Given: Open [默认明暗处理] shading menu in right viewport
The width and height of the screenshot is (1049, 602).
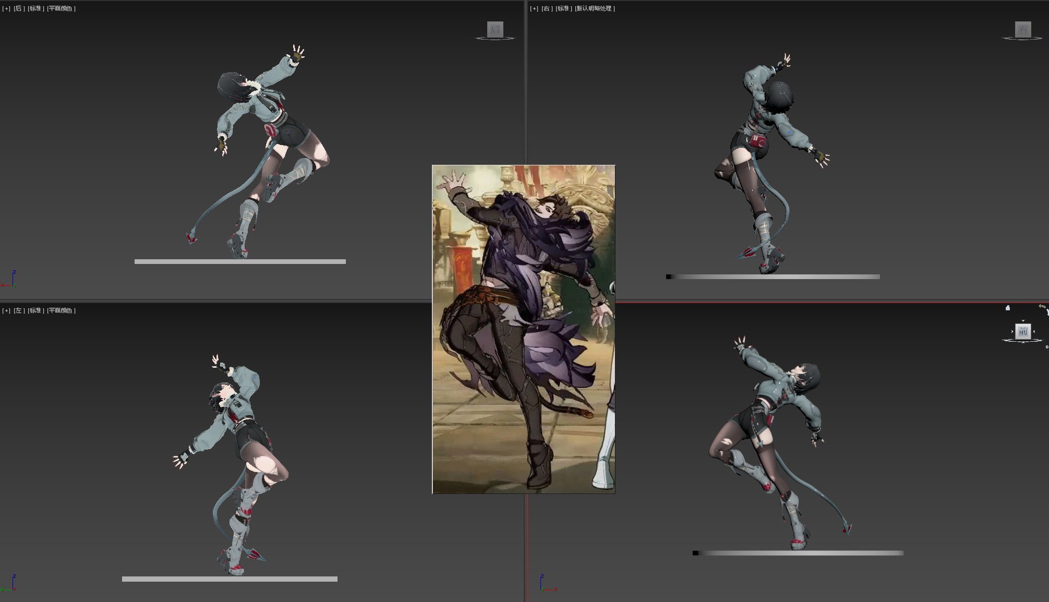Looking at the screenshot, I should 595,8.
